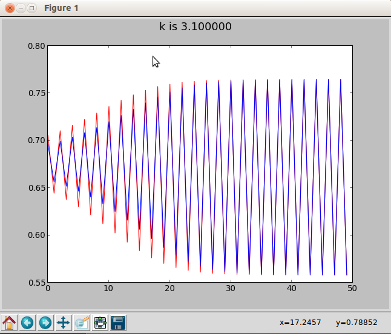391x334 pixels.
Task: Click the y-axis label 0.60
Action: [36, 235]
